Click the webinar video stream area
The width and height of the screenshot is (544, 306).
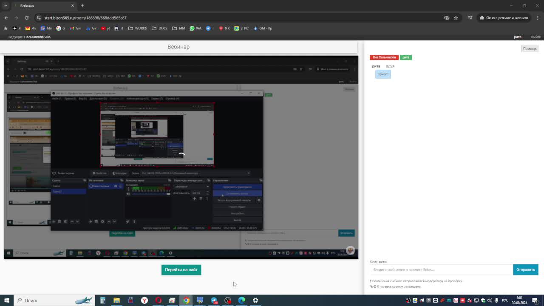[x=181, y=157]
